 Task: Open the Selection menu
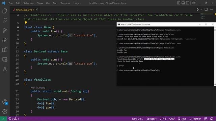[x=29, y=3]
